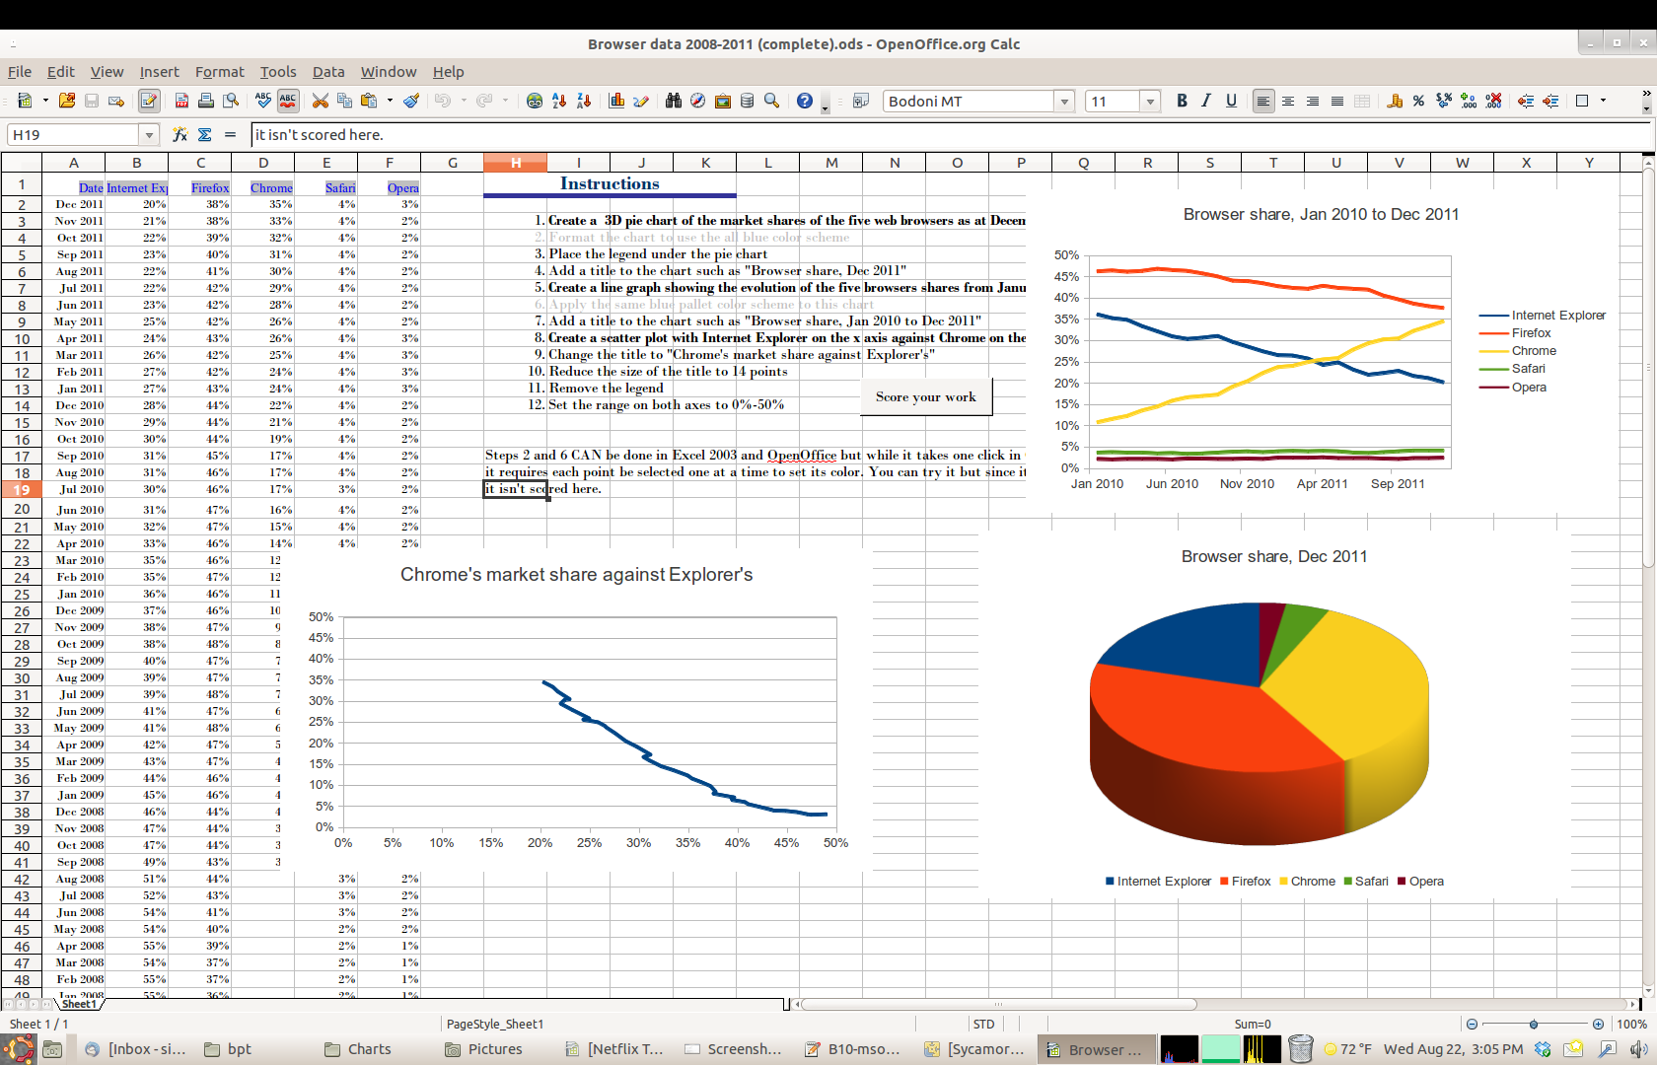Click the Copy icon

344,101
